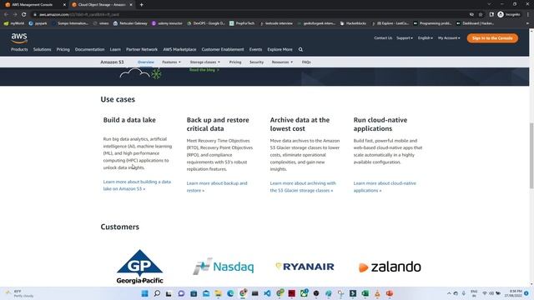
Task: Open Learn more about backup and restore link
Action: (x=217, y=187)
